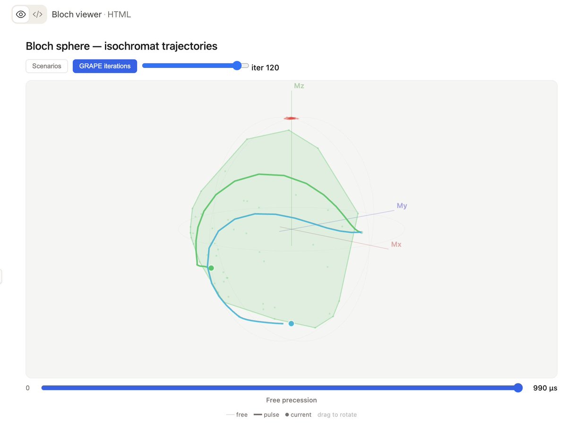Click the Mx axis label
This screenshot has width=567, height=434.
click(x=396, y=245)
